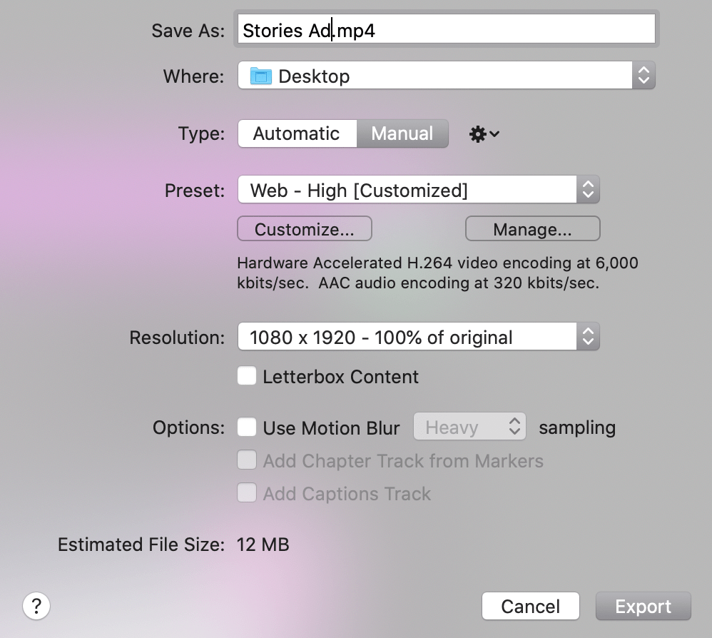
Task: Click the Customize button
Action: 304,228
